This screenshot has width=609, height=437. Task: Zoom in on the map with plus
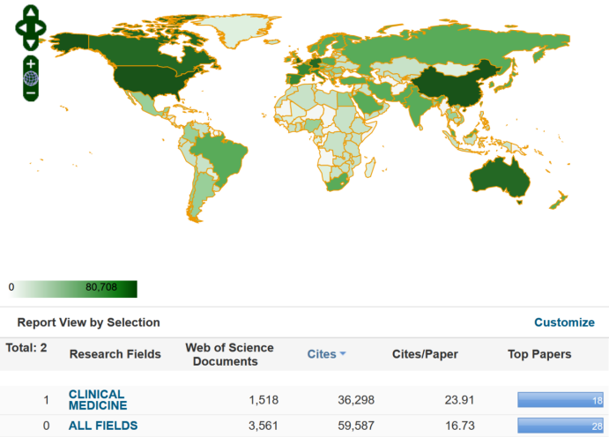click(x=31, y=64)
